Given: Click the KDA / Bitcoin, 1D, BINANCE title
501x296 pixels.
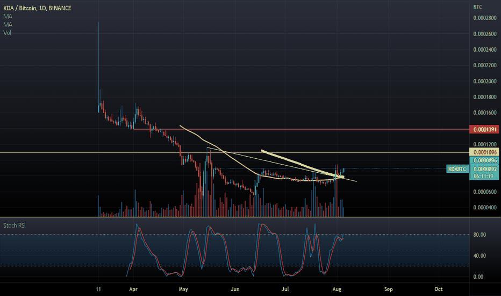Looking at the screenshot, I should coord(38,8).
